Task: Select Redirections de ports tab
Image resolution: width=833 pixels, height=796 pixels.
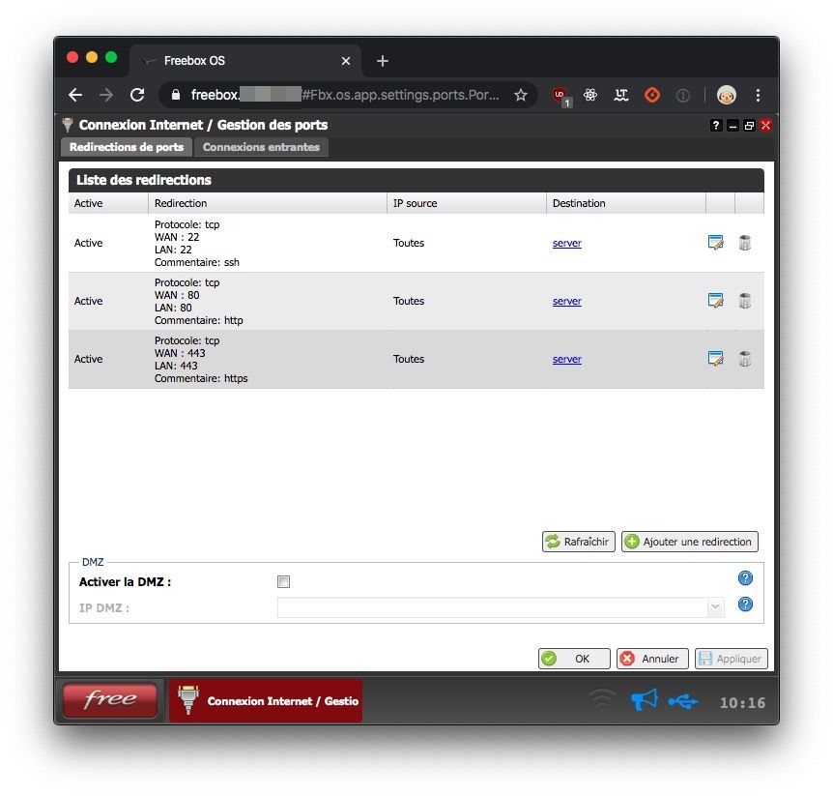Action: pos(127,148)
